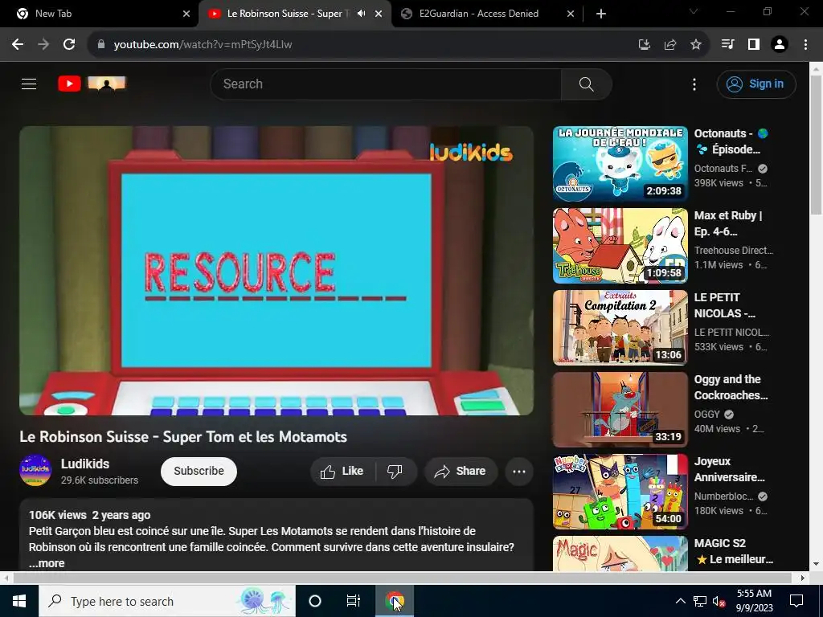Click the horizontal page scrollbar

pos(402,578)
